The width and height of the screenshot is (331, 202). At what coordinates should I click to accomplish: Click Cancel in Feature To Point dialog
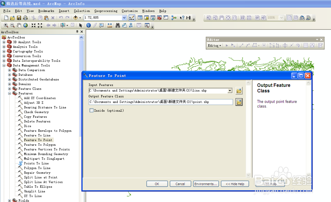tap(180, 184)
